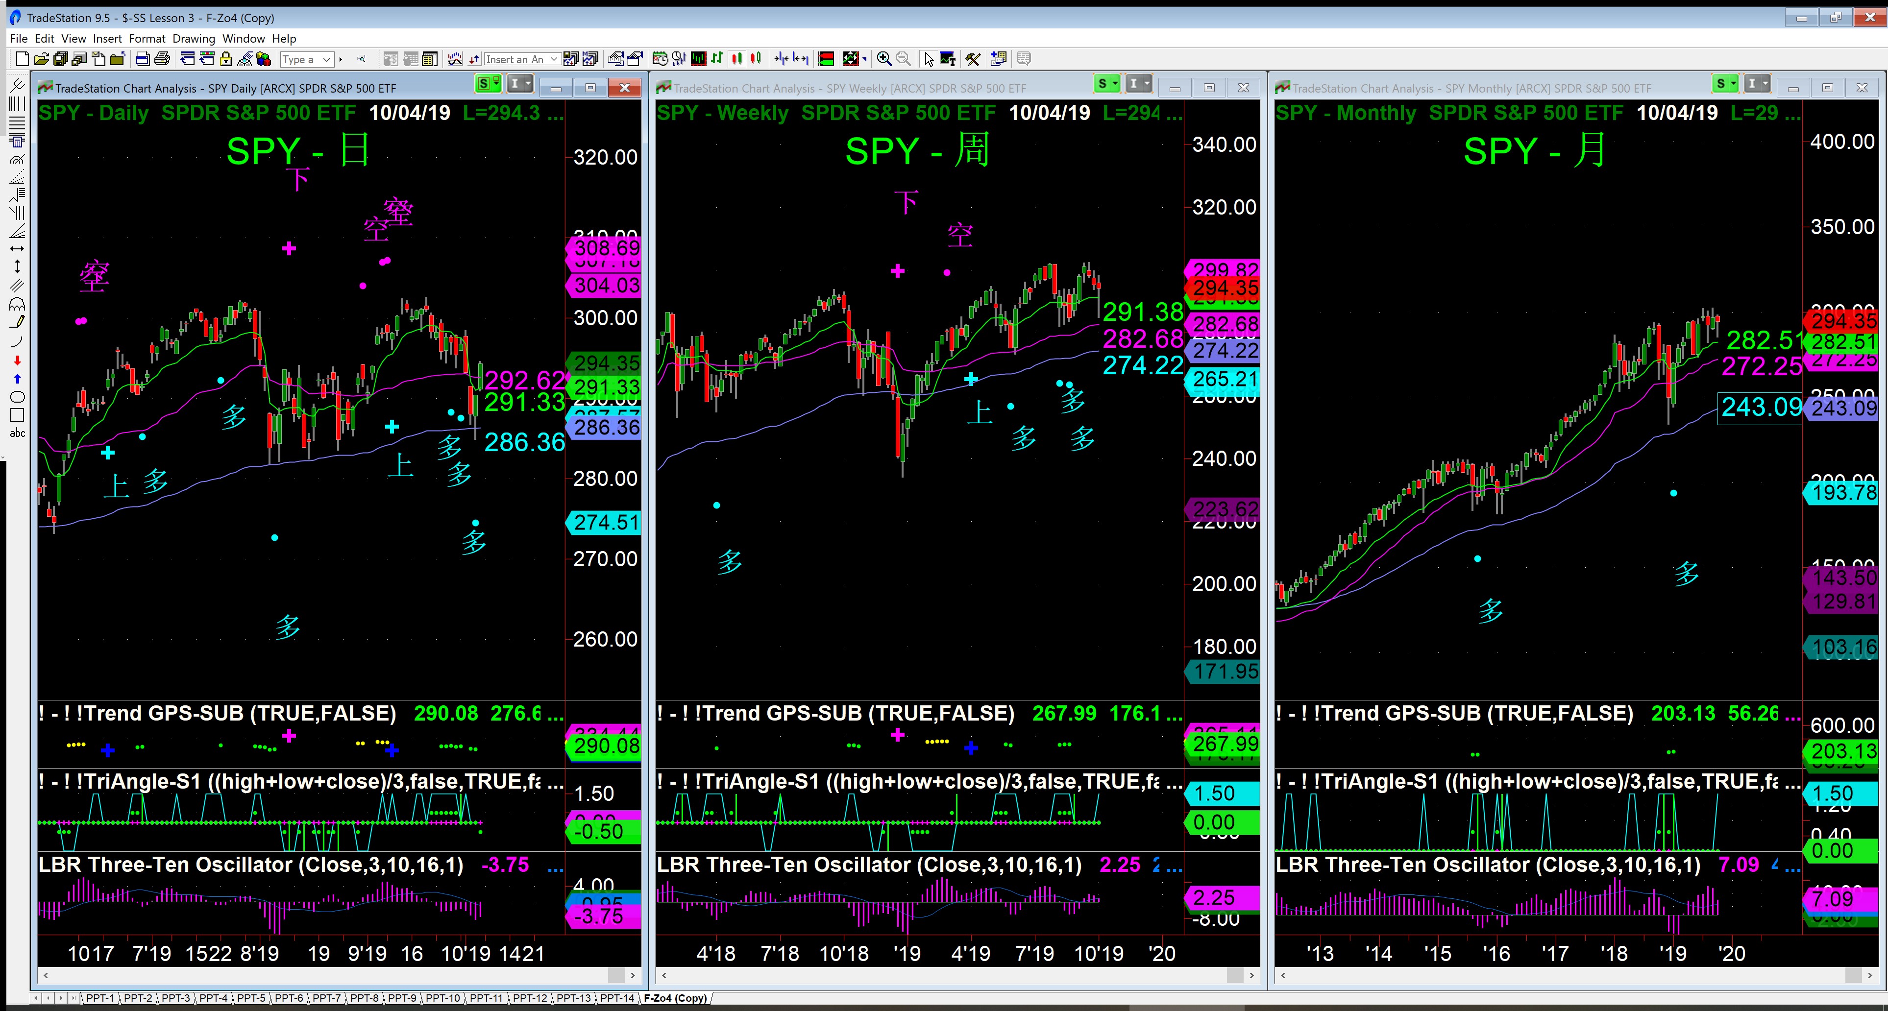
Task: Click the Trend GPS-SUB label in Weekly chart
Action: click(x=835, y=714)
